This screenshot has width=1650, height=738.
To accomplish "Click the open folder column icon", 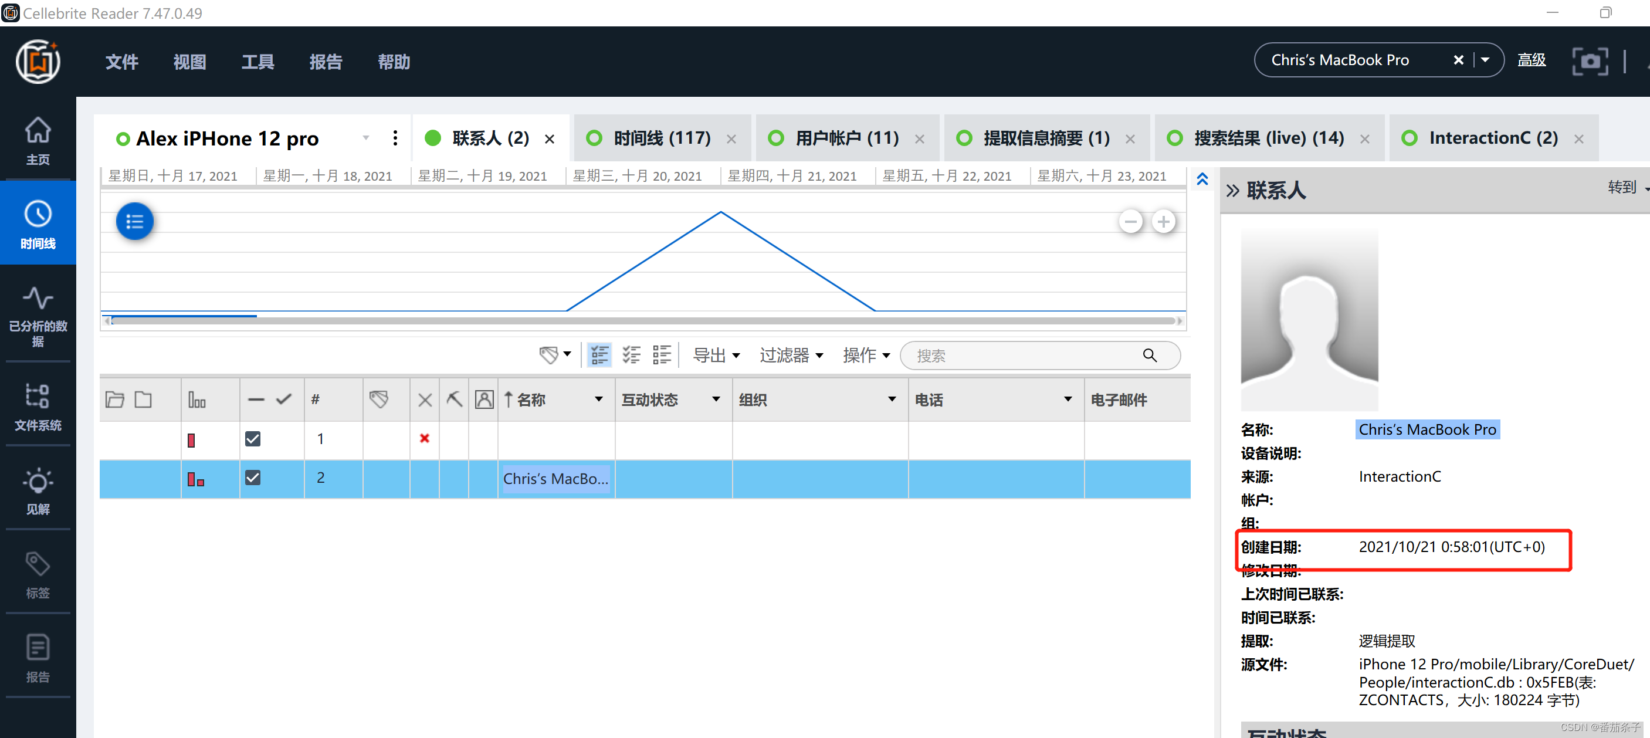I will point(114,400).
